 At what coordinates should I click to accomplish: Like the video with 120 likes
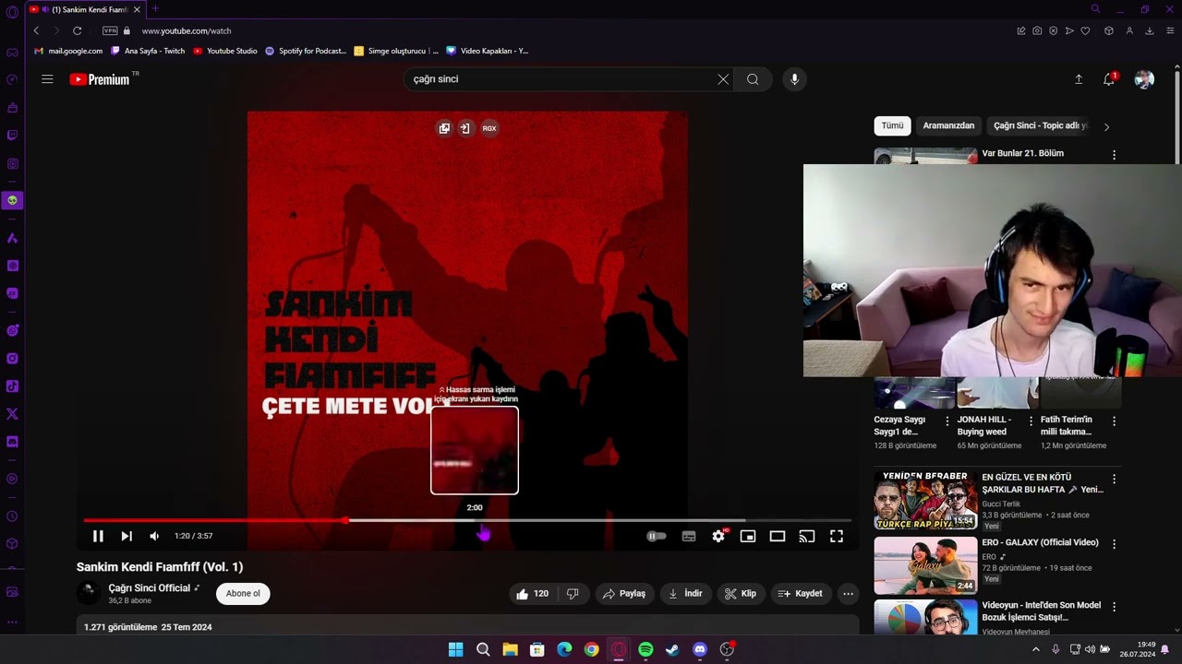(533, 594)
